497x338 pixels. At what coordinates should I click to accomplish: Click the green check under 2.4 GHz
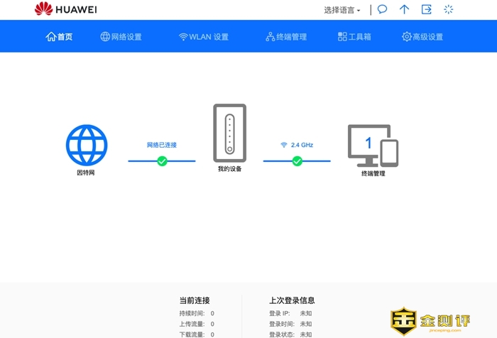(x=297, y=161)
